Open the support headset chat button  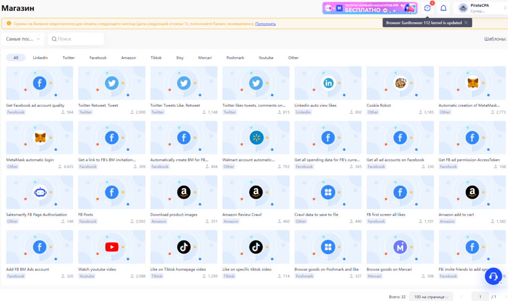coord(493,276)
